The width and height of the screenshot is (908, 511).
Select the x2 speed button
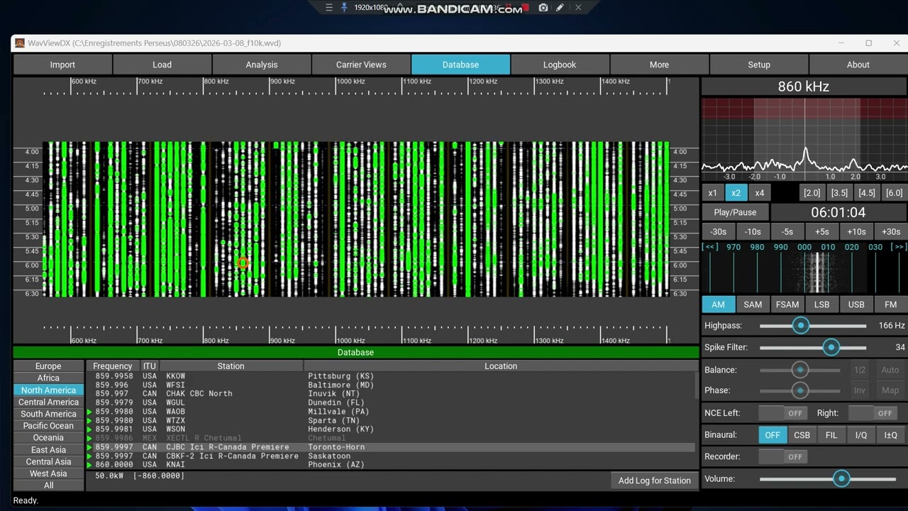(x=736, y=193)
